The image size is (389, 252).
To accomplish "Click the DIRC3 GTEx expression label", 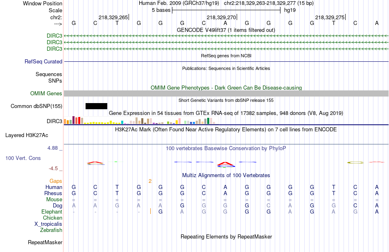I will (x=54, y=121).
